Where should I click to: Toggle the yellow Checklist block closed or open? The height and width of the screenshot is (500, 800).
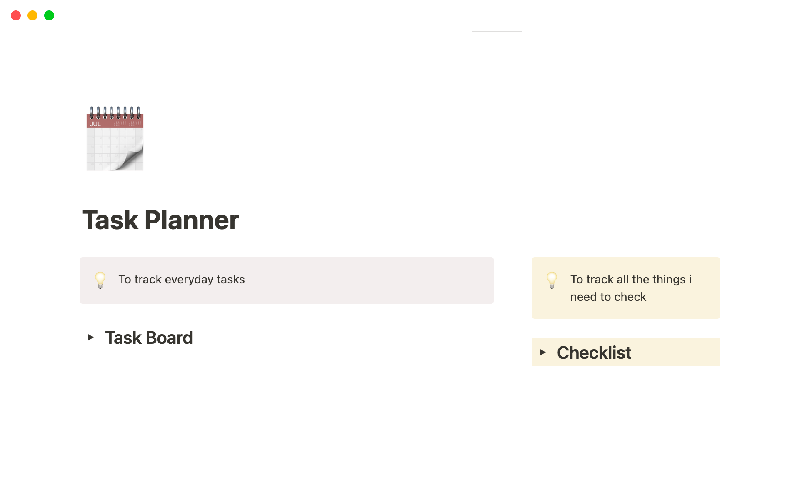point(543,352)
